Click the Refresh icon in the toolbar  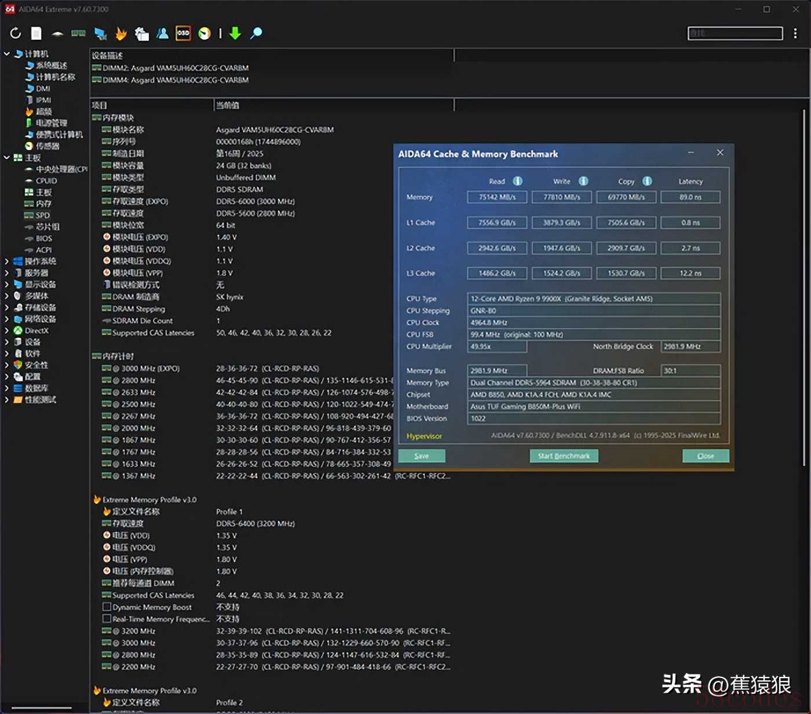pyautogui.click(x=16, y=34)
